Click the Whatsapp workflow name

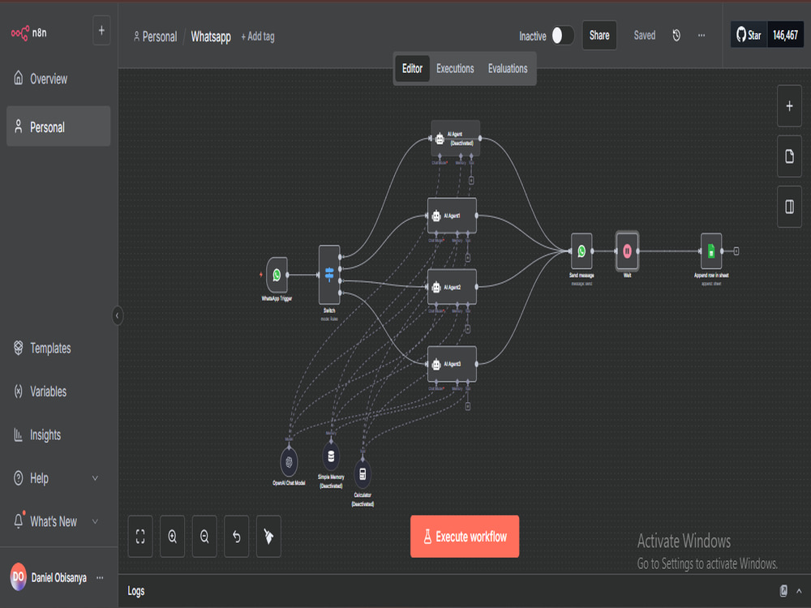pos(211,36)
